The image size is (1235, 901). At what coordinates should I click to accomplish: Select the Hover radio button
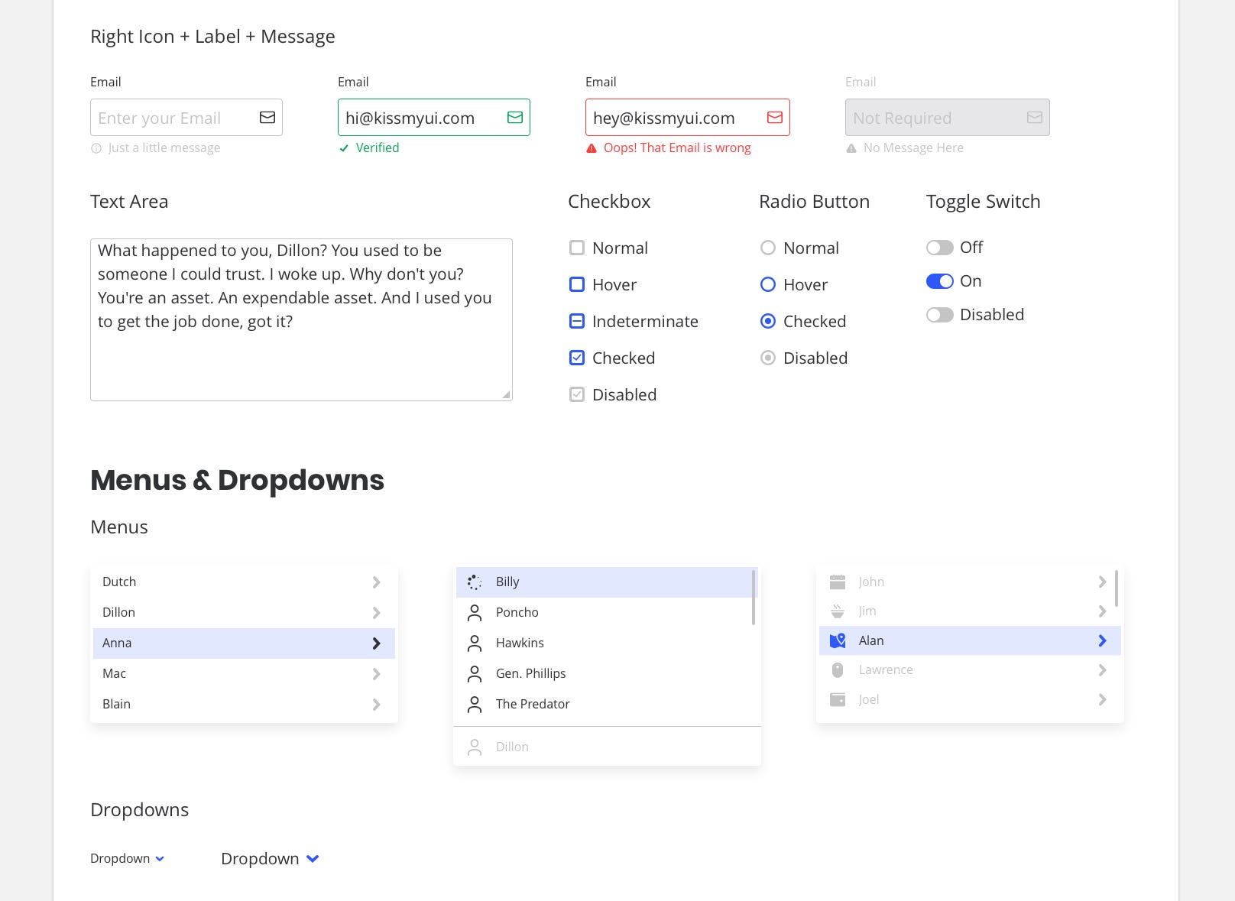(x=768, y=284)
